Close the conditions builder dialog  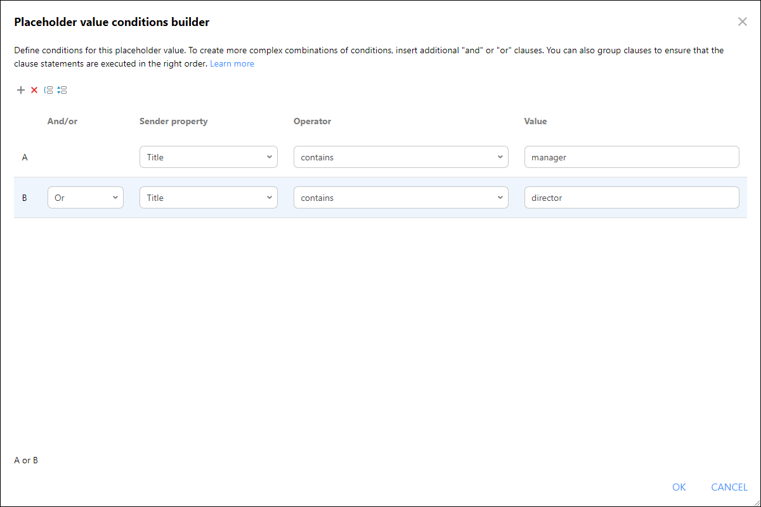click(x=743, y=22)
